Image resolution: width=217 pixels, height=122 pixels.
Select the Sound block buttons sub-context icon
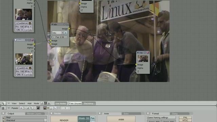55,108
